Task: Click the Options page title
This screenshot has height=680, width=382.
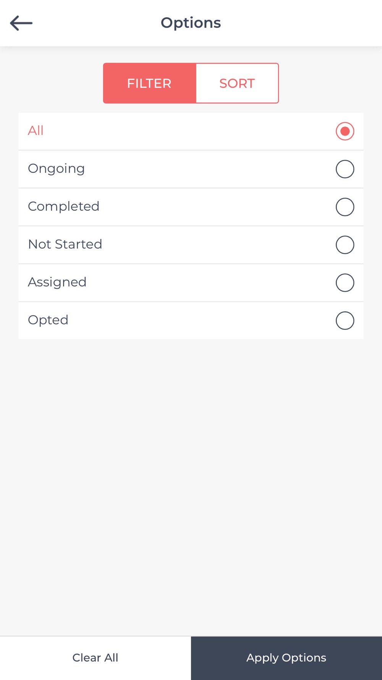Action: [191, 23]
